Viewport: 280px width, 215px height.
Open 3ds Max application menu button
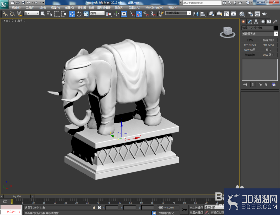point(4,4)
